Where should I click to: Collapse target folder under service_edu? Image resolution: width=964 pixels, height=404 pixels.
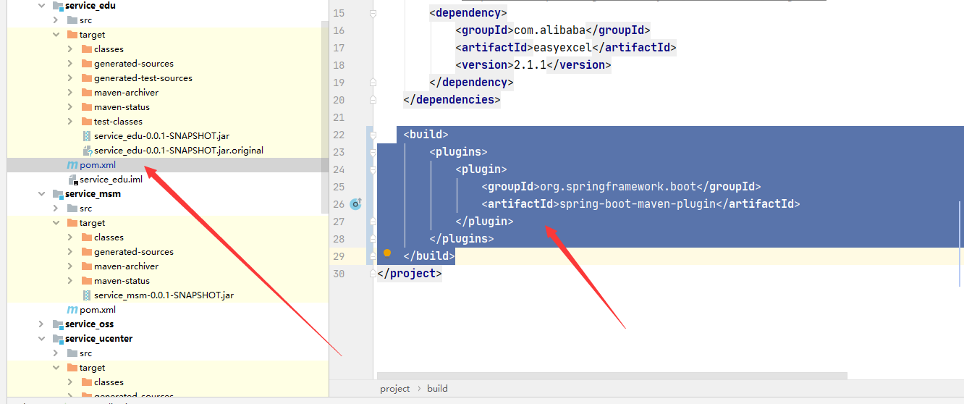pyautogui.click(x=56, y=35)
